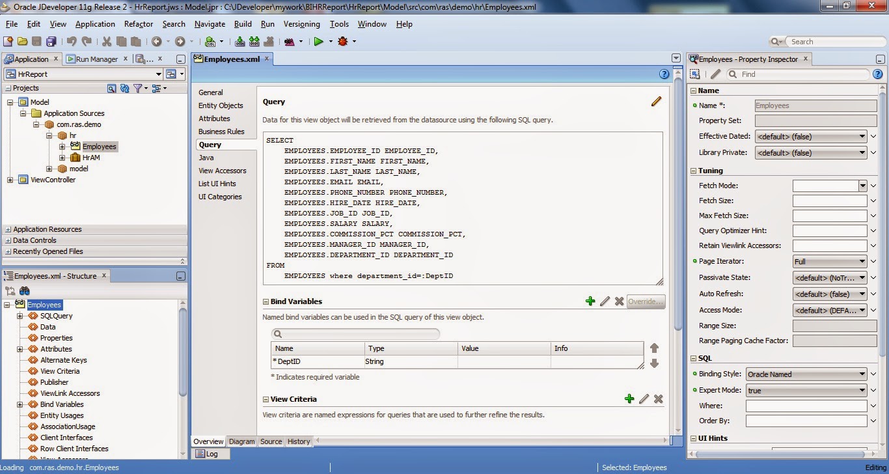Click the editor help question mark icon
The height and width of the screenshot is (474, 889).
click(664, 74)
